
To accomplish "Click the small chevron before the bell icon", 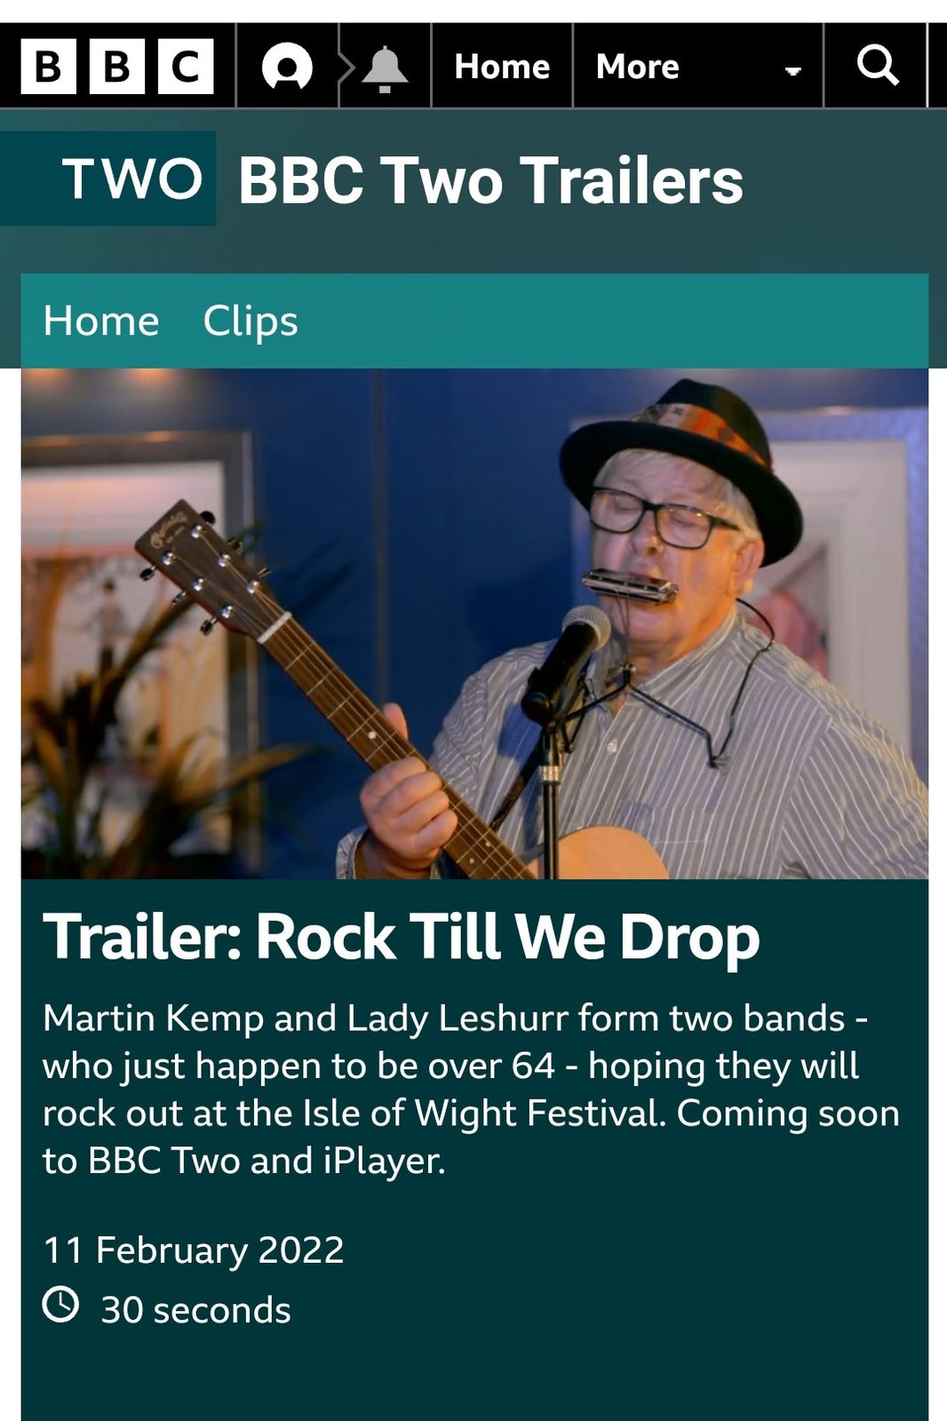I will 346,67.
